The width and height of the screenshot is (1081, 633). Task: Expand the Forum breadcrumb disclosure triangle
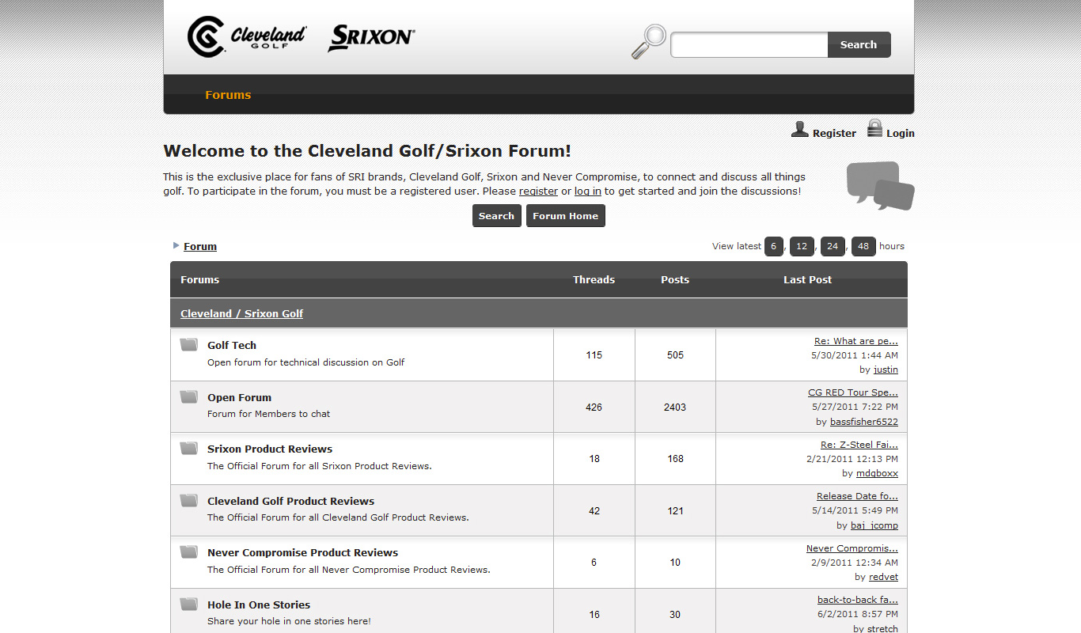[175, 245]
